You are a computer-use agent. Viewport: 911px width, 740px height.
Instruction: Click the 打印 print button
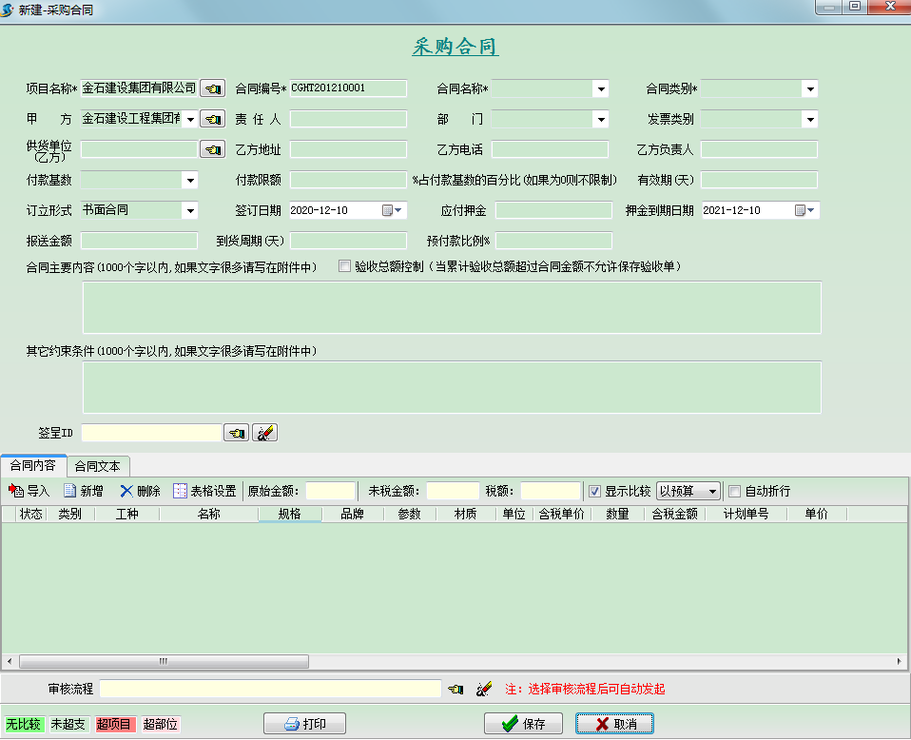click(x=304, y=723)
